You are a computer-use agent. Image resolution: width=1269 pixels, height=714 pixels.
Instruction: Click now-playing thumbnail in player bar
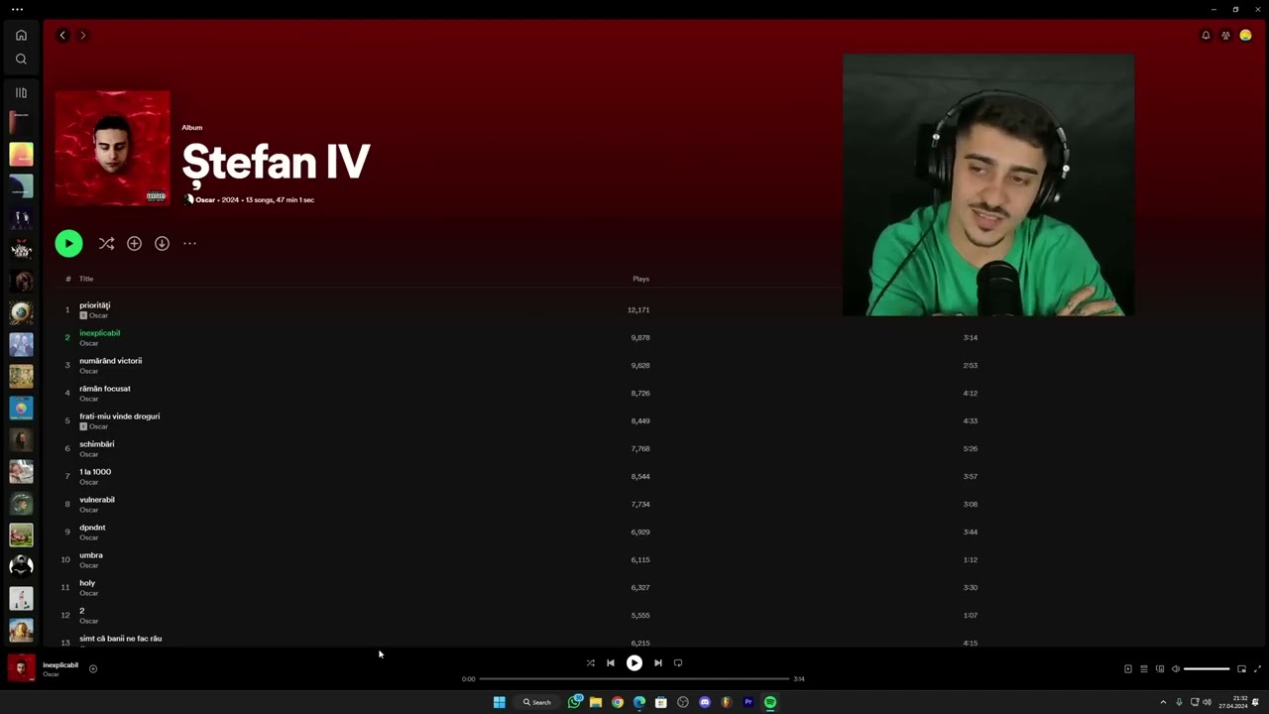(x=21, y=668)
